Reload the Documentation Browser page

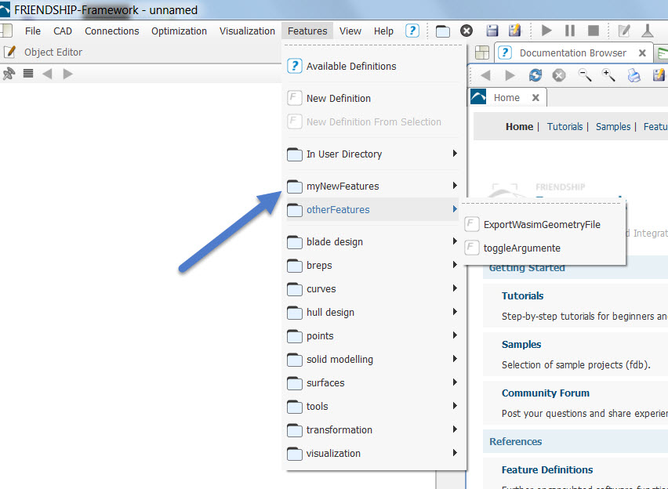[535, 75]
